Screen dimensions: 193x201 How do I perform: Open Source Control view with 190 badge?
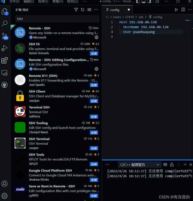(x=5, y=36)
